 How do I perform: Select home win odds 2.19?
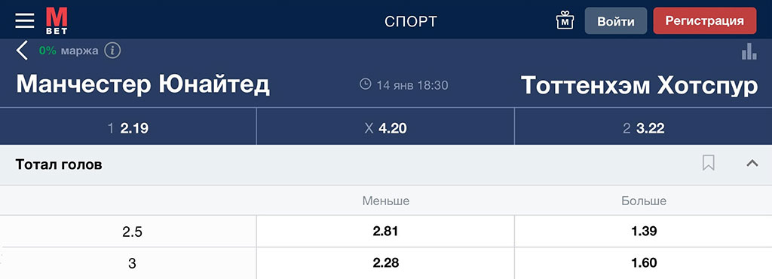click(128, 128)
